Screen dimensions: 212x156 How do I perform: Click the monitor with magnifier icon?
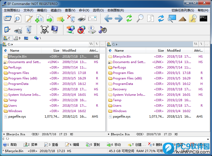pyautogui.click(x=172, y=19)
